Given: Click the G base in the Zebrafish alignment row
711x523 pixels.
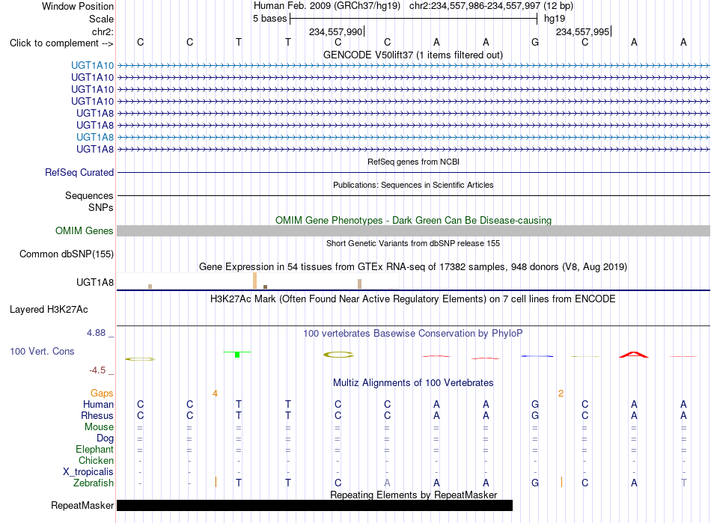Looking at the screenshot, I should 535,483.
